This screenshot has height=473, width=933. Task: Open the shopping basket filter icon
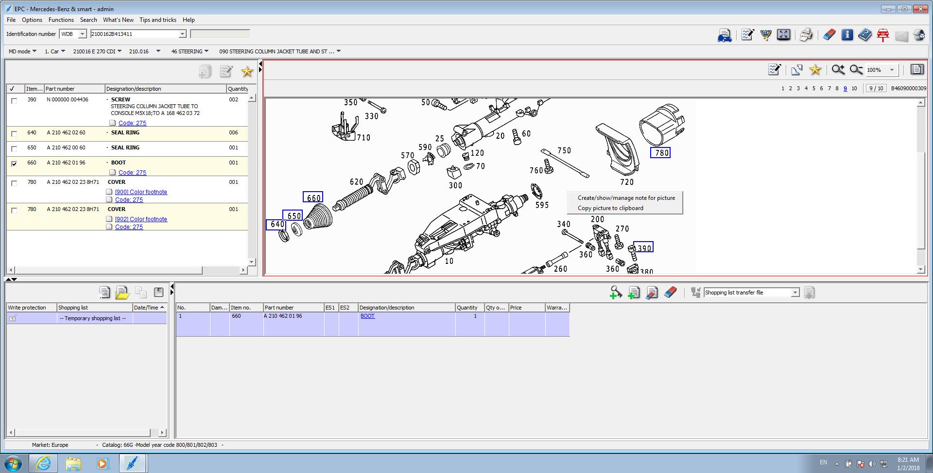[766, 35]
